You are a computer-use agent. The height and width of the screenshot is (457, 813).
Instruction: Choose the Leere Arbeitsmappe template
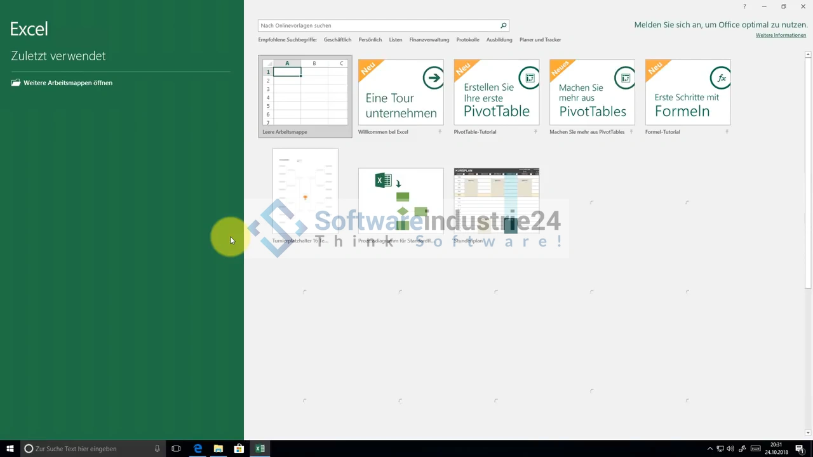coord(305,95)
